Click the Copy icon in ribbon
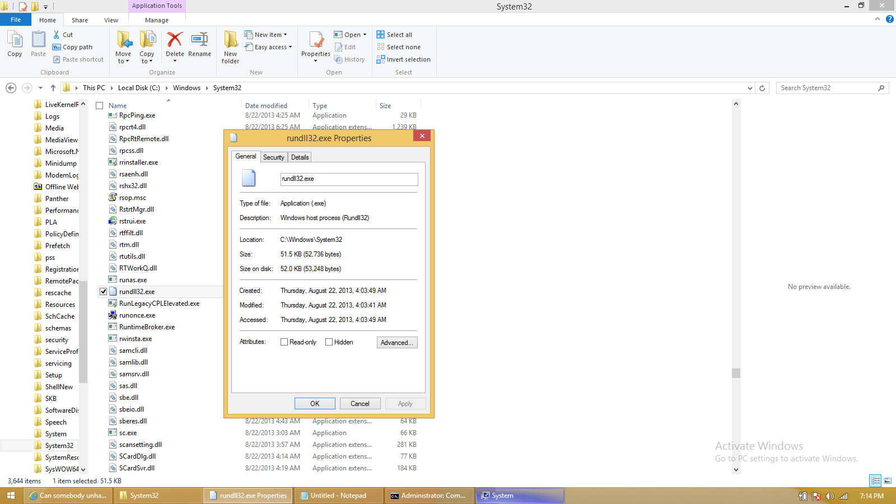The image size is (896, 504). tap(15, 40)
